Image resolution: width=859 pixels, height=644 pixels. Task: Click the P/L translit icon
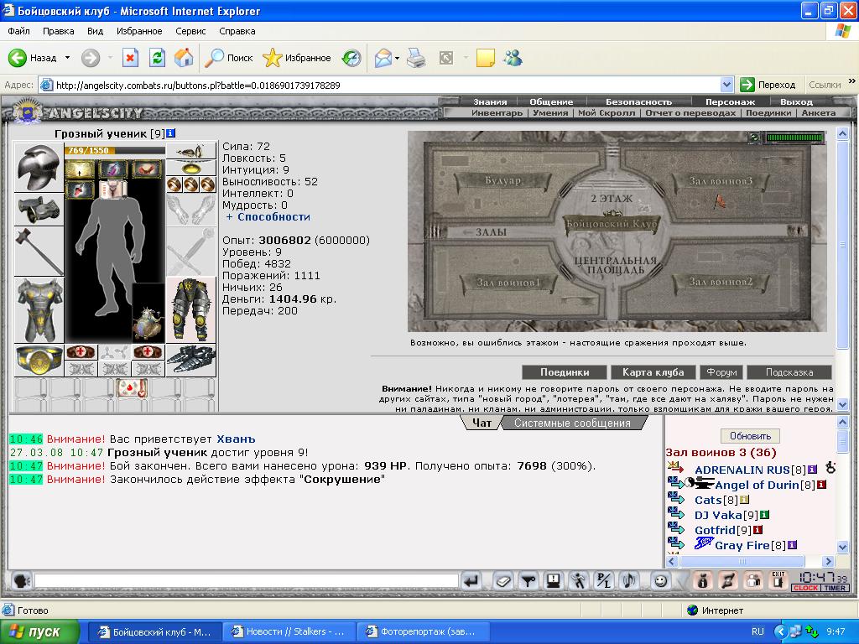click(604, 580)
